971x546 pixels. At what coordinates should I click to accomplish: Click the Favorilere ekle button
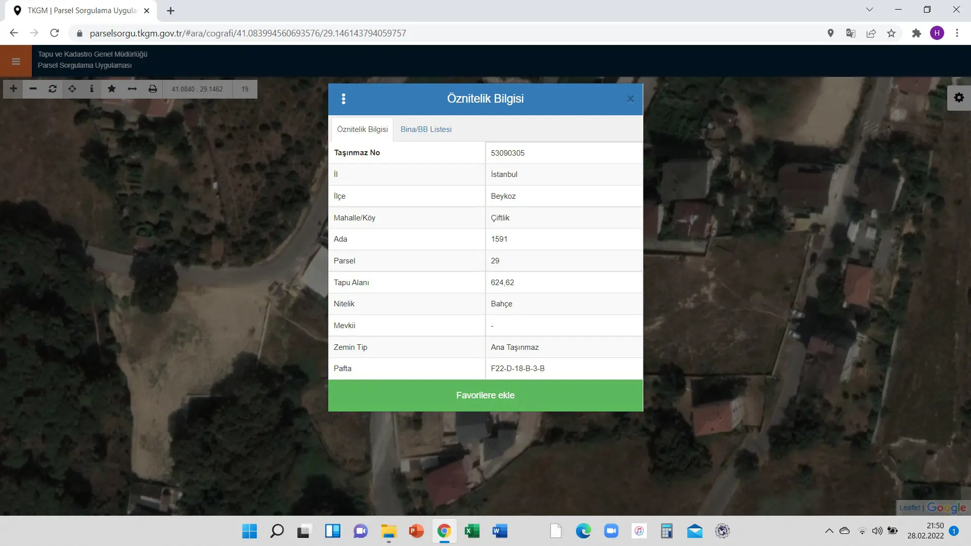tap(485, 395)
